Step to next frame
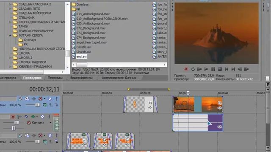 (x=246, y=69)
